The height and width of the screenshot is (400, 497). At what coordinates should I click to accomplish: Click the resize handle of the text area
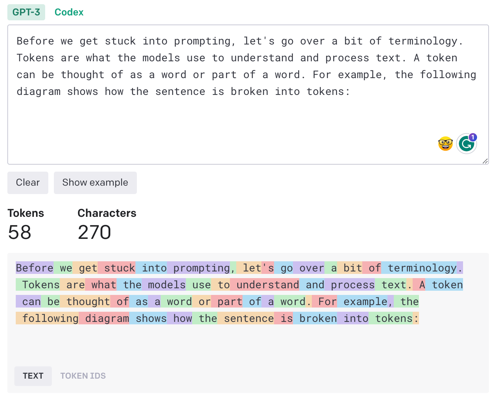click(485, 161)
